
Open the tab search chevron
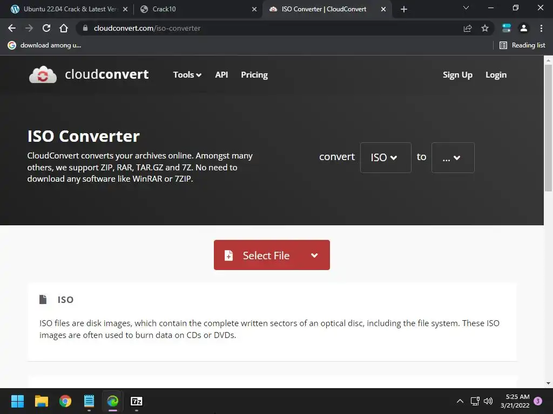click(466, 8)
